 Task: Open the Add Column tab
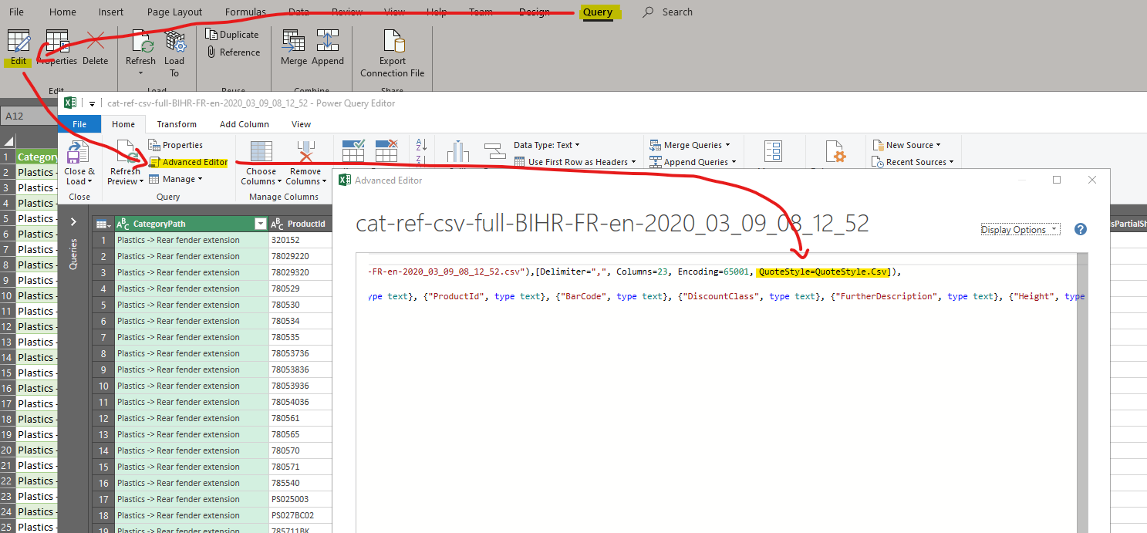pos(244,124)
